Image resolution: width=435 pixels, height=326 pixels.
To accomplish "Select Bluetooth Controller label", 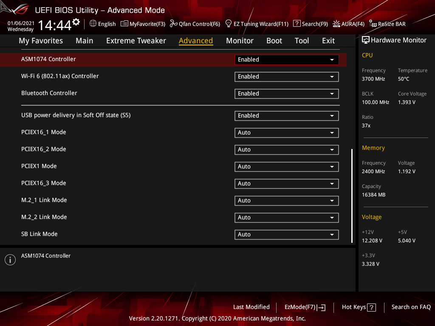I will coord(49,93).
